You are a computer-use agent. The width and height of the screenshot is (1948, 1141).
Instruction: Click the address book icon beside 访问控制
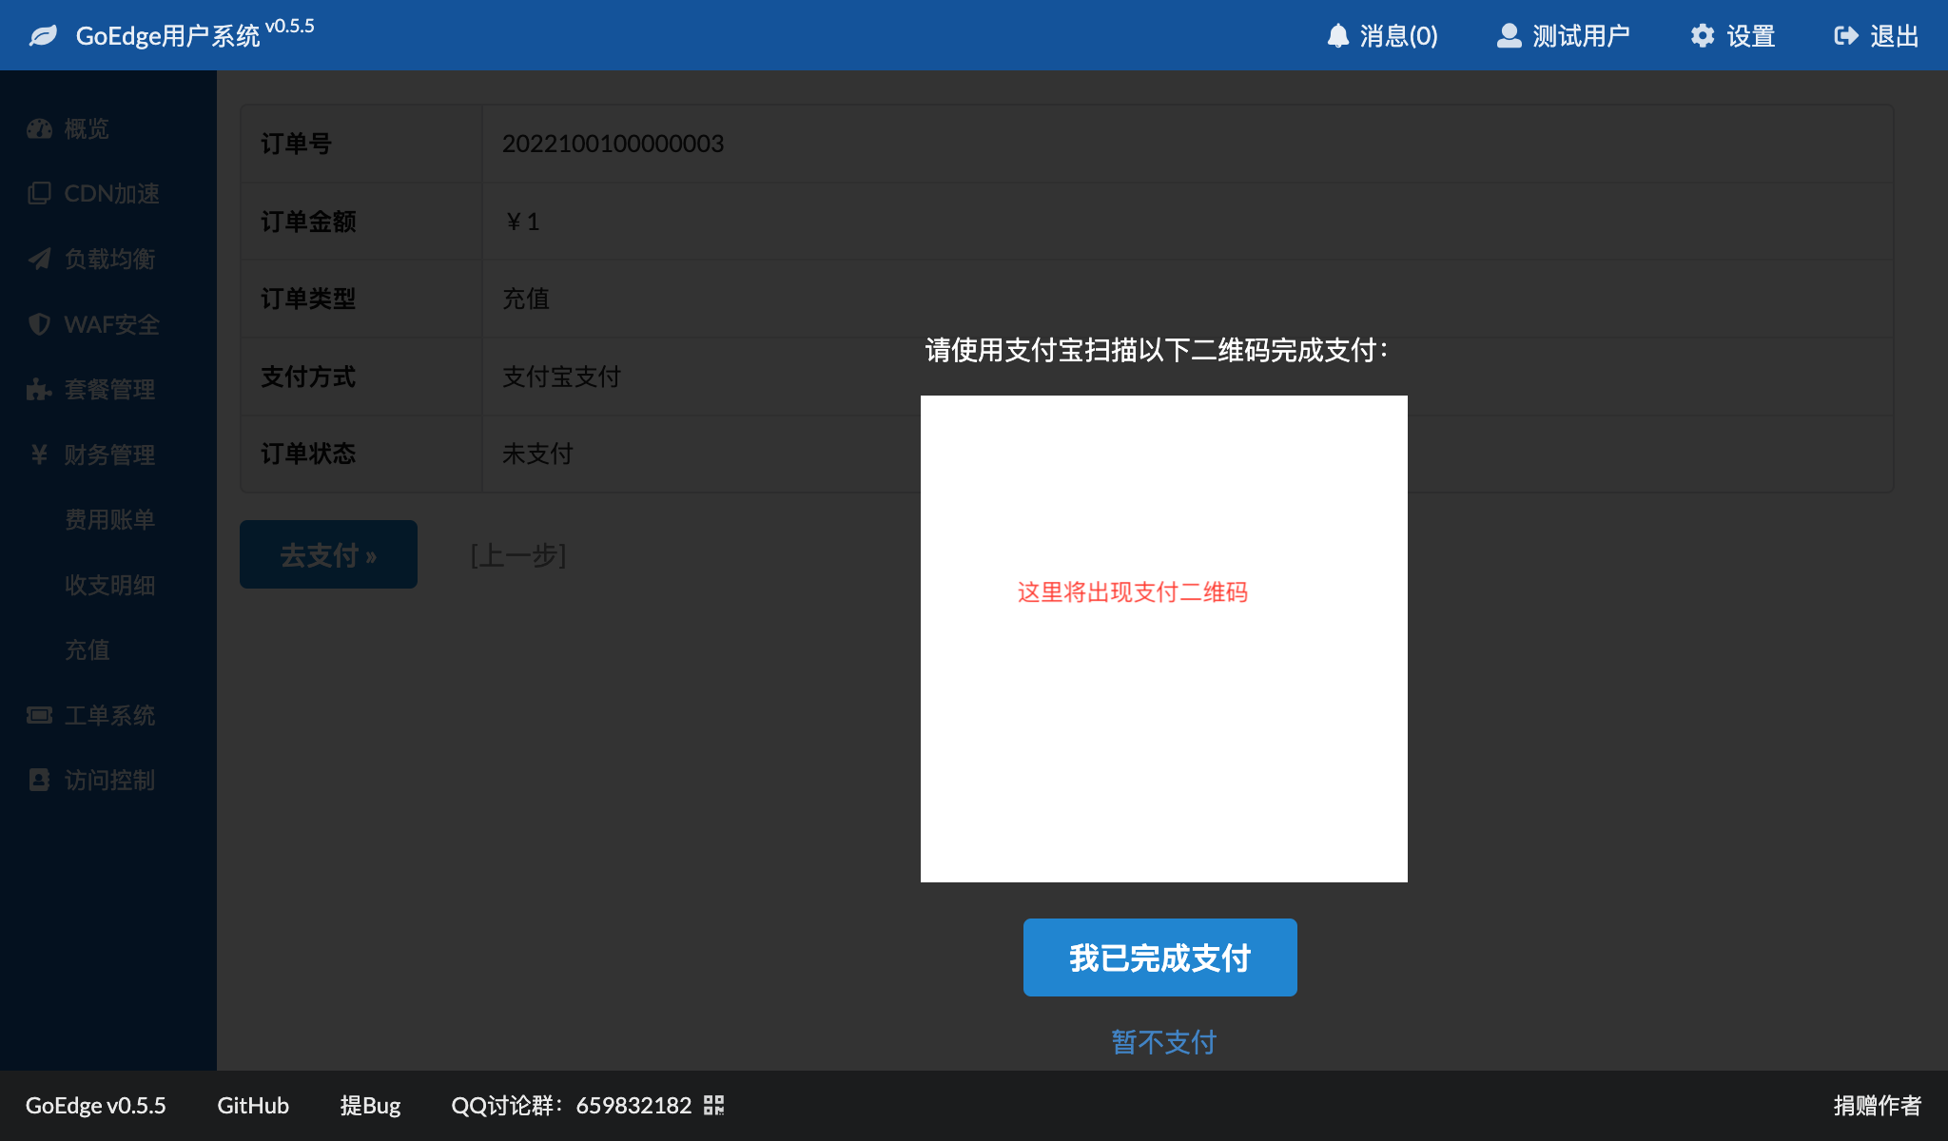click(x=39, y=780)
